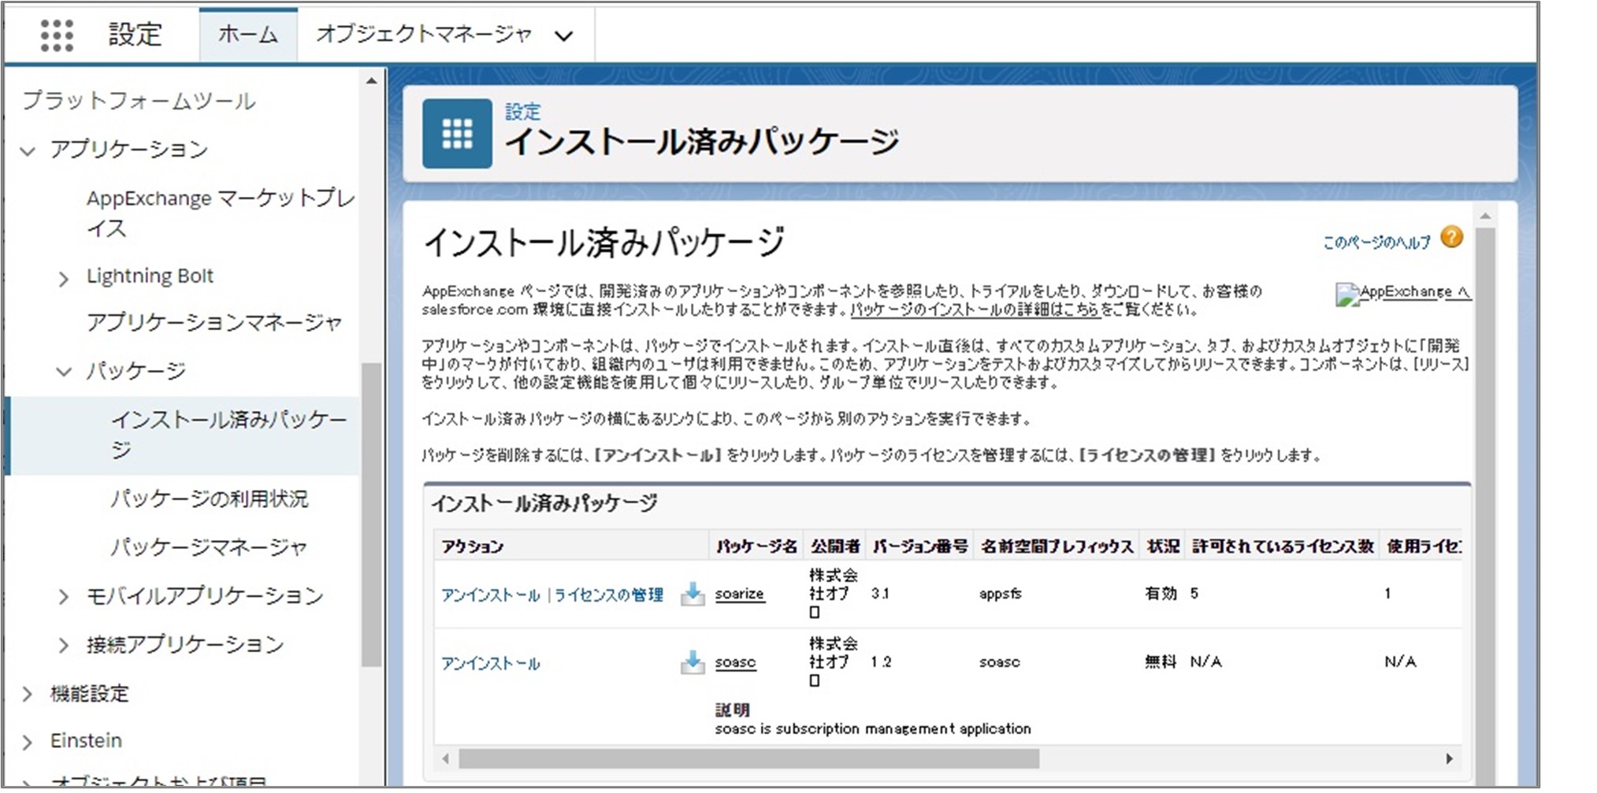Open the soarize package link
The height and width of the screenshot is (793, 1597).
[x=739, y=593]
